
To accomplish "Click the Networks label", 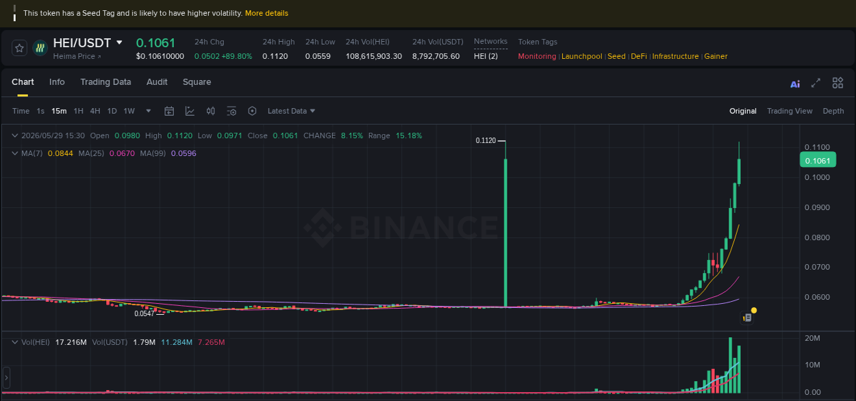I will coord(490,42).
